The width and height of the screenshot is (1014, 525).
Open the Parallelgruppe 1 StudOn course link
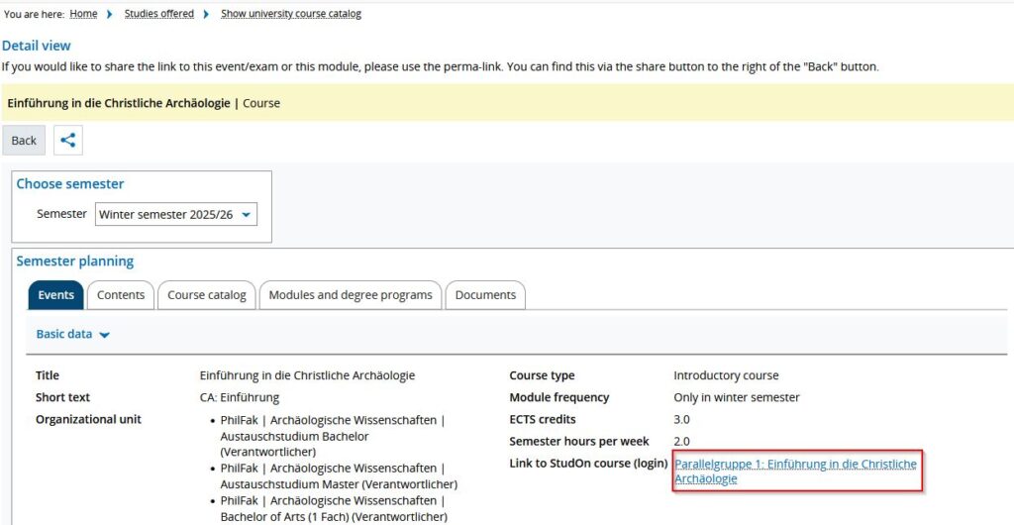(x=795, y=472)
